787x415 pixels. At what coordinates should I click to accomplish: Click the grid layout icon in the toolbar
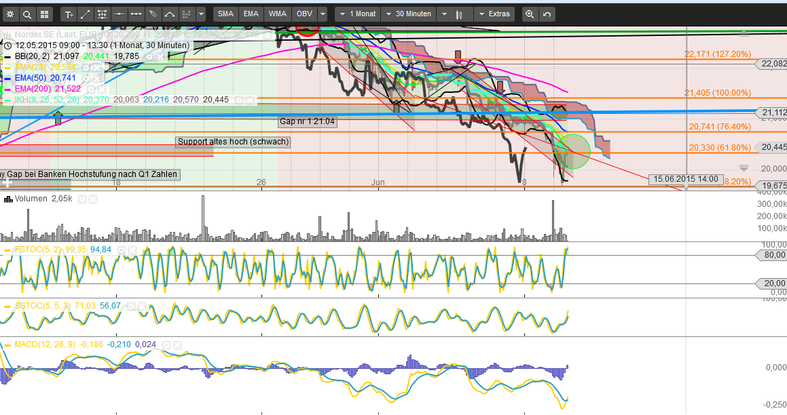click(x=45, y=14)
